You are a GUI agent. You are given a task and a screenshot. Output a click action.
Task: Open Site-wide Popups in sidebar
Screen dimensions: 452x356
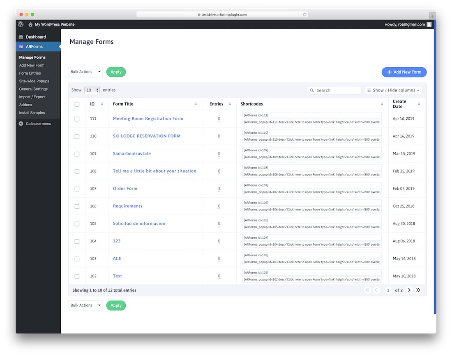(34, 81)
